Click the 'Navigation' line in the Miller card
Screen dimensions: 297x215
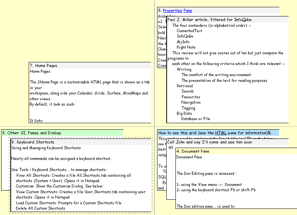pyautogui.click(x=191, y=103)
